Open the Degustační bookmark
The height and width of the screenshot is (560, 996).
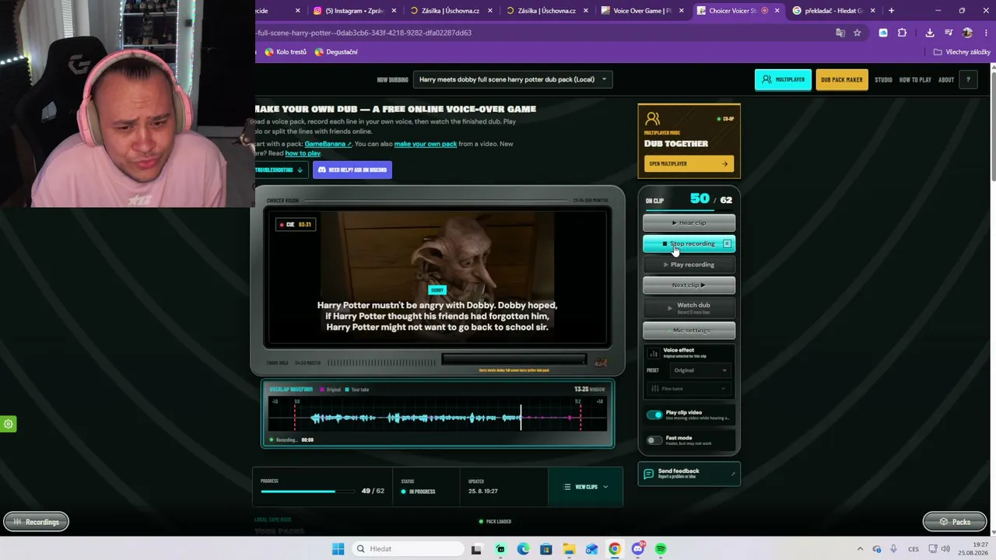point(336,52)
